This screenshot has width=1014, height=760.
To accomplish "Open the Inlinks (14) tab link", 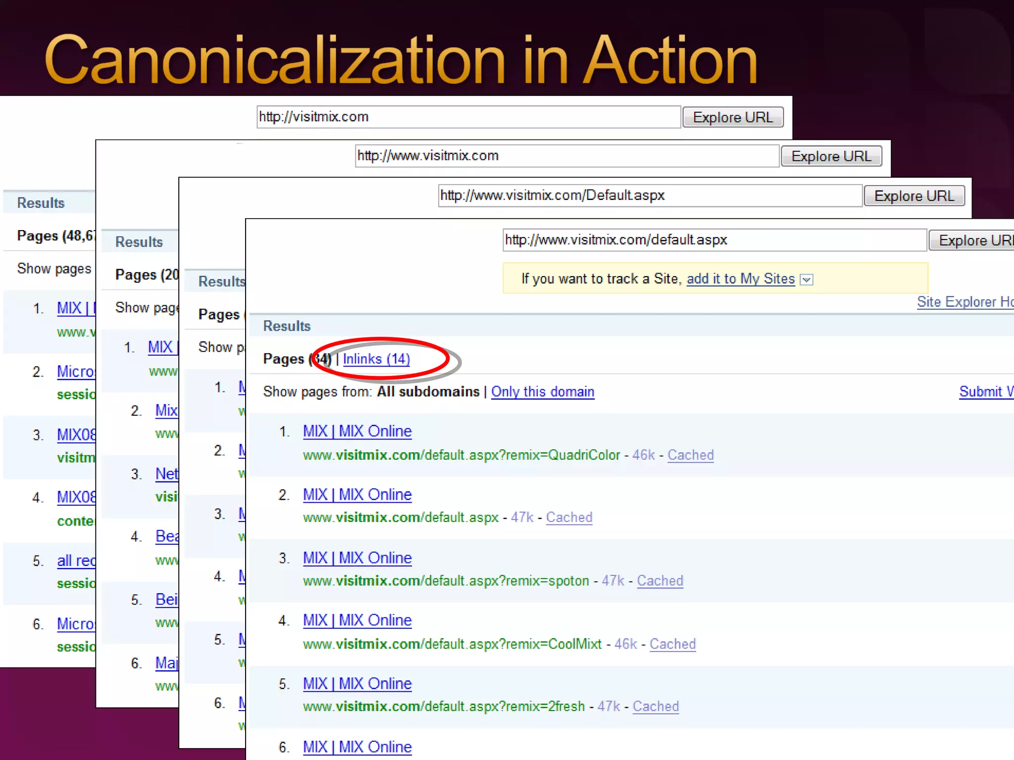I will point(376,359).
